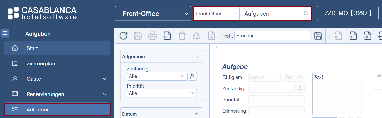Image resolution: width=382 pixels, height=118 pixels.
Task: Click the save icon right of Profil dropdown
Action: point(318,36)
